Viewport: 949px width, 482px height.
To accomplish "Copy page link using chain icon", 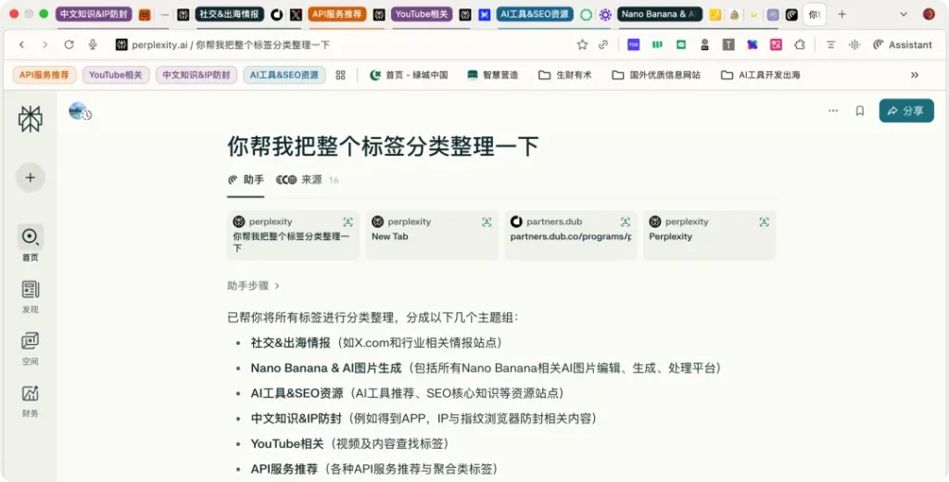I will coord(603,44).
